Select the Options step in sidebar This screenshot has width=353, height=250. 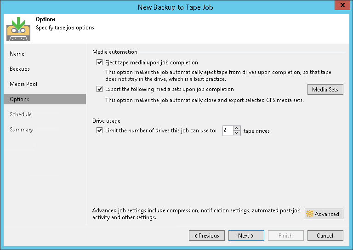click(19, 99)
